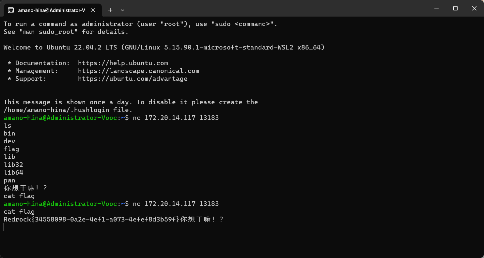Expand the new tab profile dropdown chevron
Screen dimensions: 484x258
pos(122,10)
